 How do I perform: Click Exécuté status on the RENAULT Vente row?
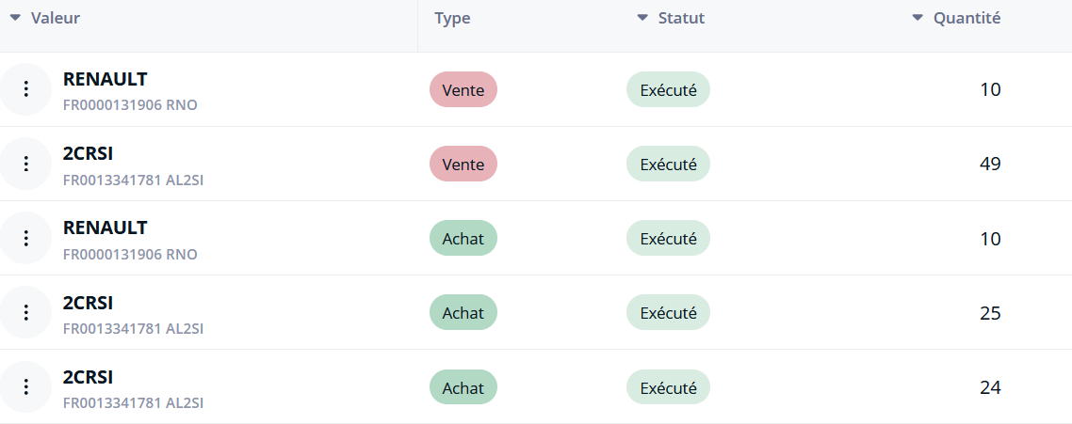(668, 89)
